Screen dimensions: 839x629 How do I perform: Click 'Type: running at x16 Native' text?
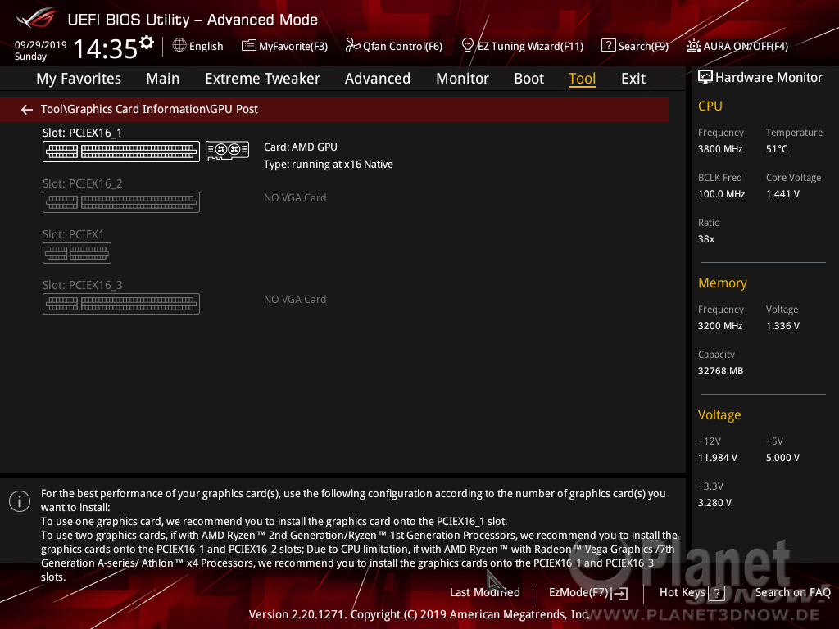pyautogui.click(x=328, y=164)
